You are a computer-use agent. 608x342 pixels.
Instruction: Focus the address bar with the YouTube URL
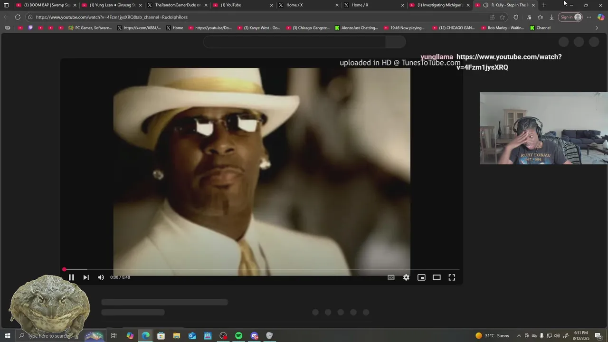pos(256,17)
